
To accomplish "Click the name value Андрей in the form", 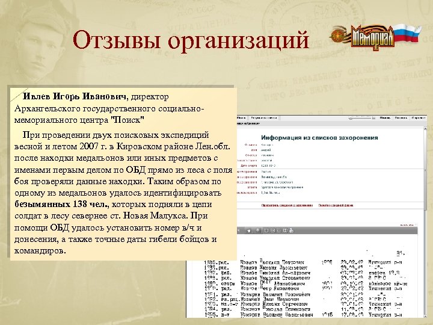I will point(266,150).
